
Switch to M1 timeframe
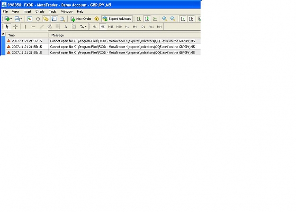click(94, 27)
